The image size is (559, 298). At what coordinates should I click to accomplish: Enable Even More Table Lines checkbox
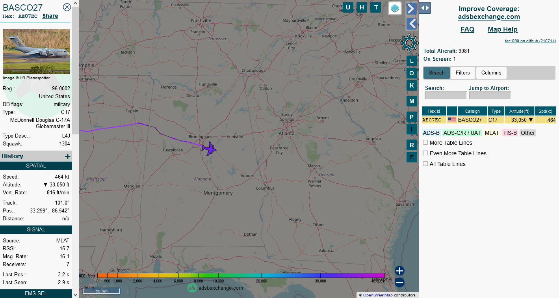click(425, 153)
